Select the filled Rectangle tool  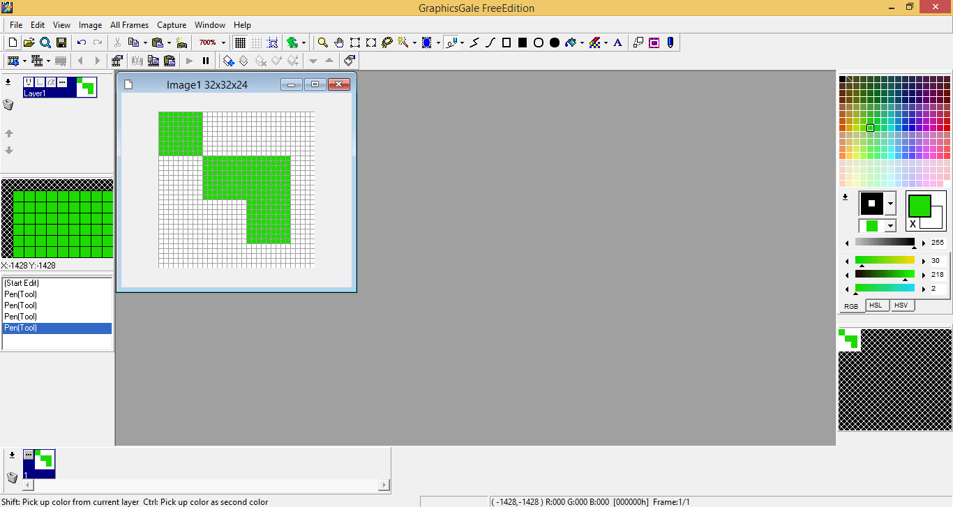pos(523,43)
